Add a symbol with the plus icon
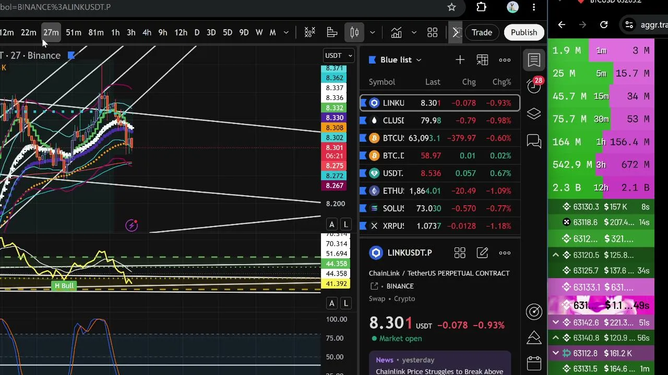The height and width of the screenshot is (375, 668). (460, 60)
